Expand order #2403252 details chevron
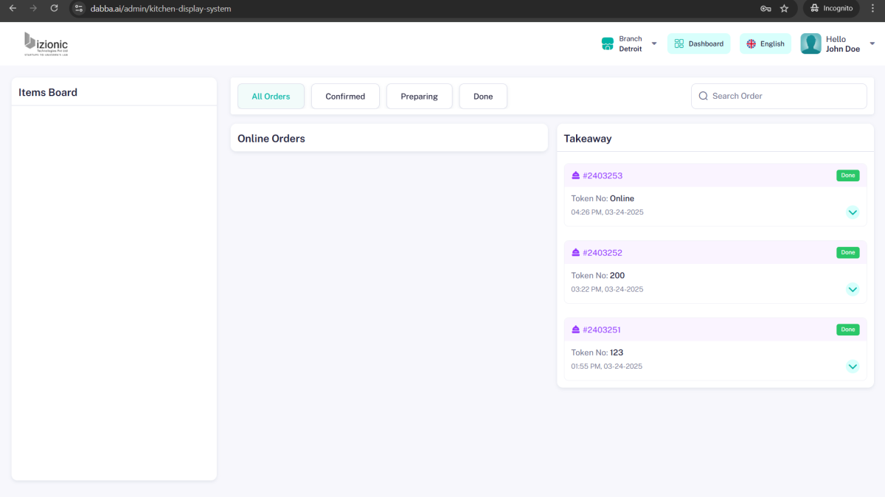The image size is (885, 497). click(853, 289)
